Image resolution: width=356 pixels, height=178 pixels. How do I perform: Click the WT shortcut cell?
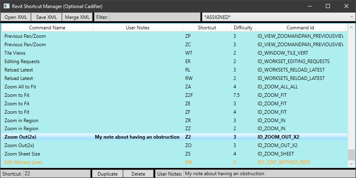pos(188,53)
